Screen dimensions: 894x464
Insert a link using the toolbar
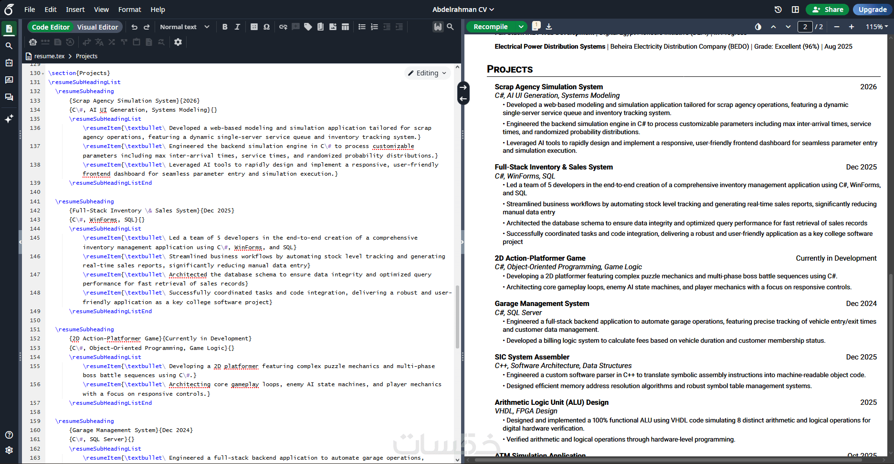(283, 27)
